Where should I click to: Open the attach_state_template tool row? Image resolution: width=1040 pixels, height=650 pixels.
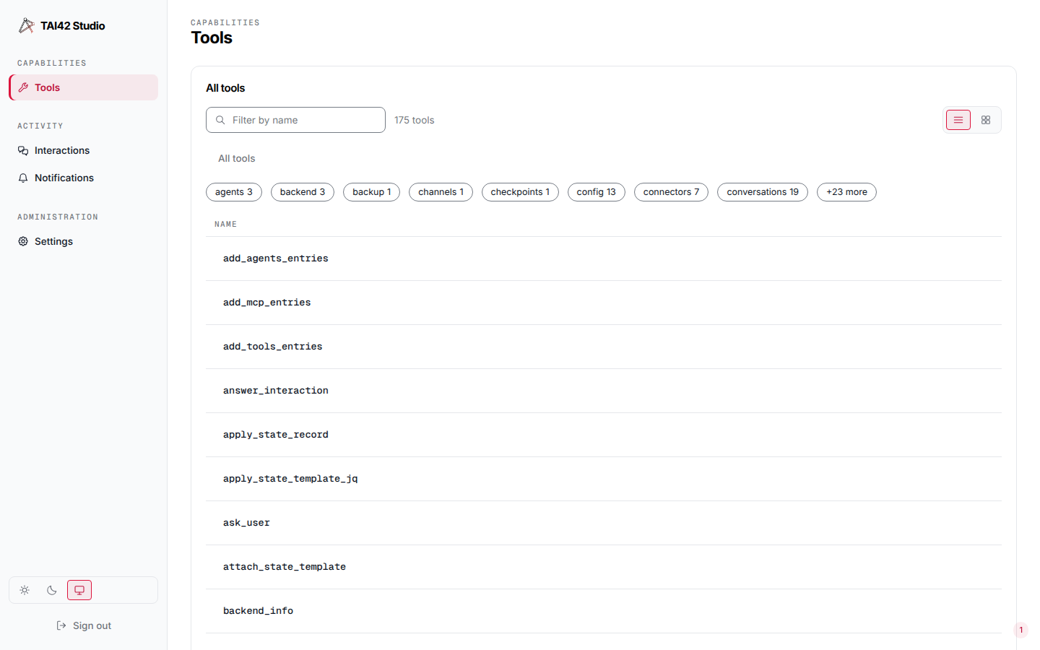[604, 567]
